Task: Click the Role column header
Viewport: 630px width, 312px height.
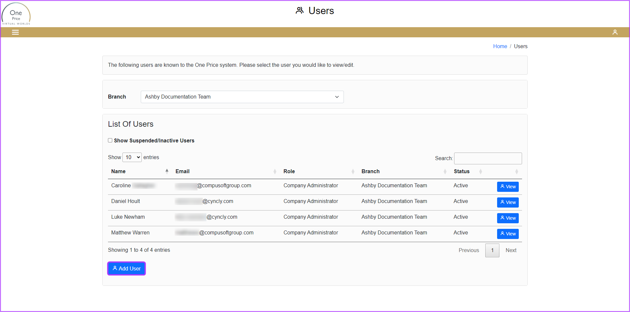Action: click(x=289, y=171)
